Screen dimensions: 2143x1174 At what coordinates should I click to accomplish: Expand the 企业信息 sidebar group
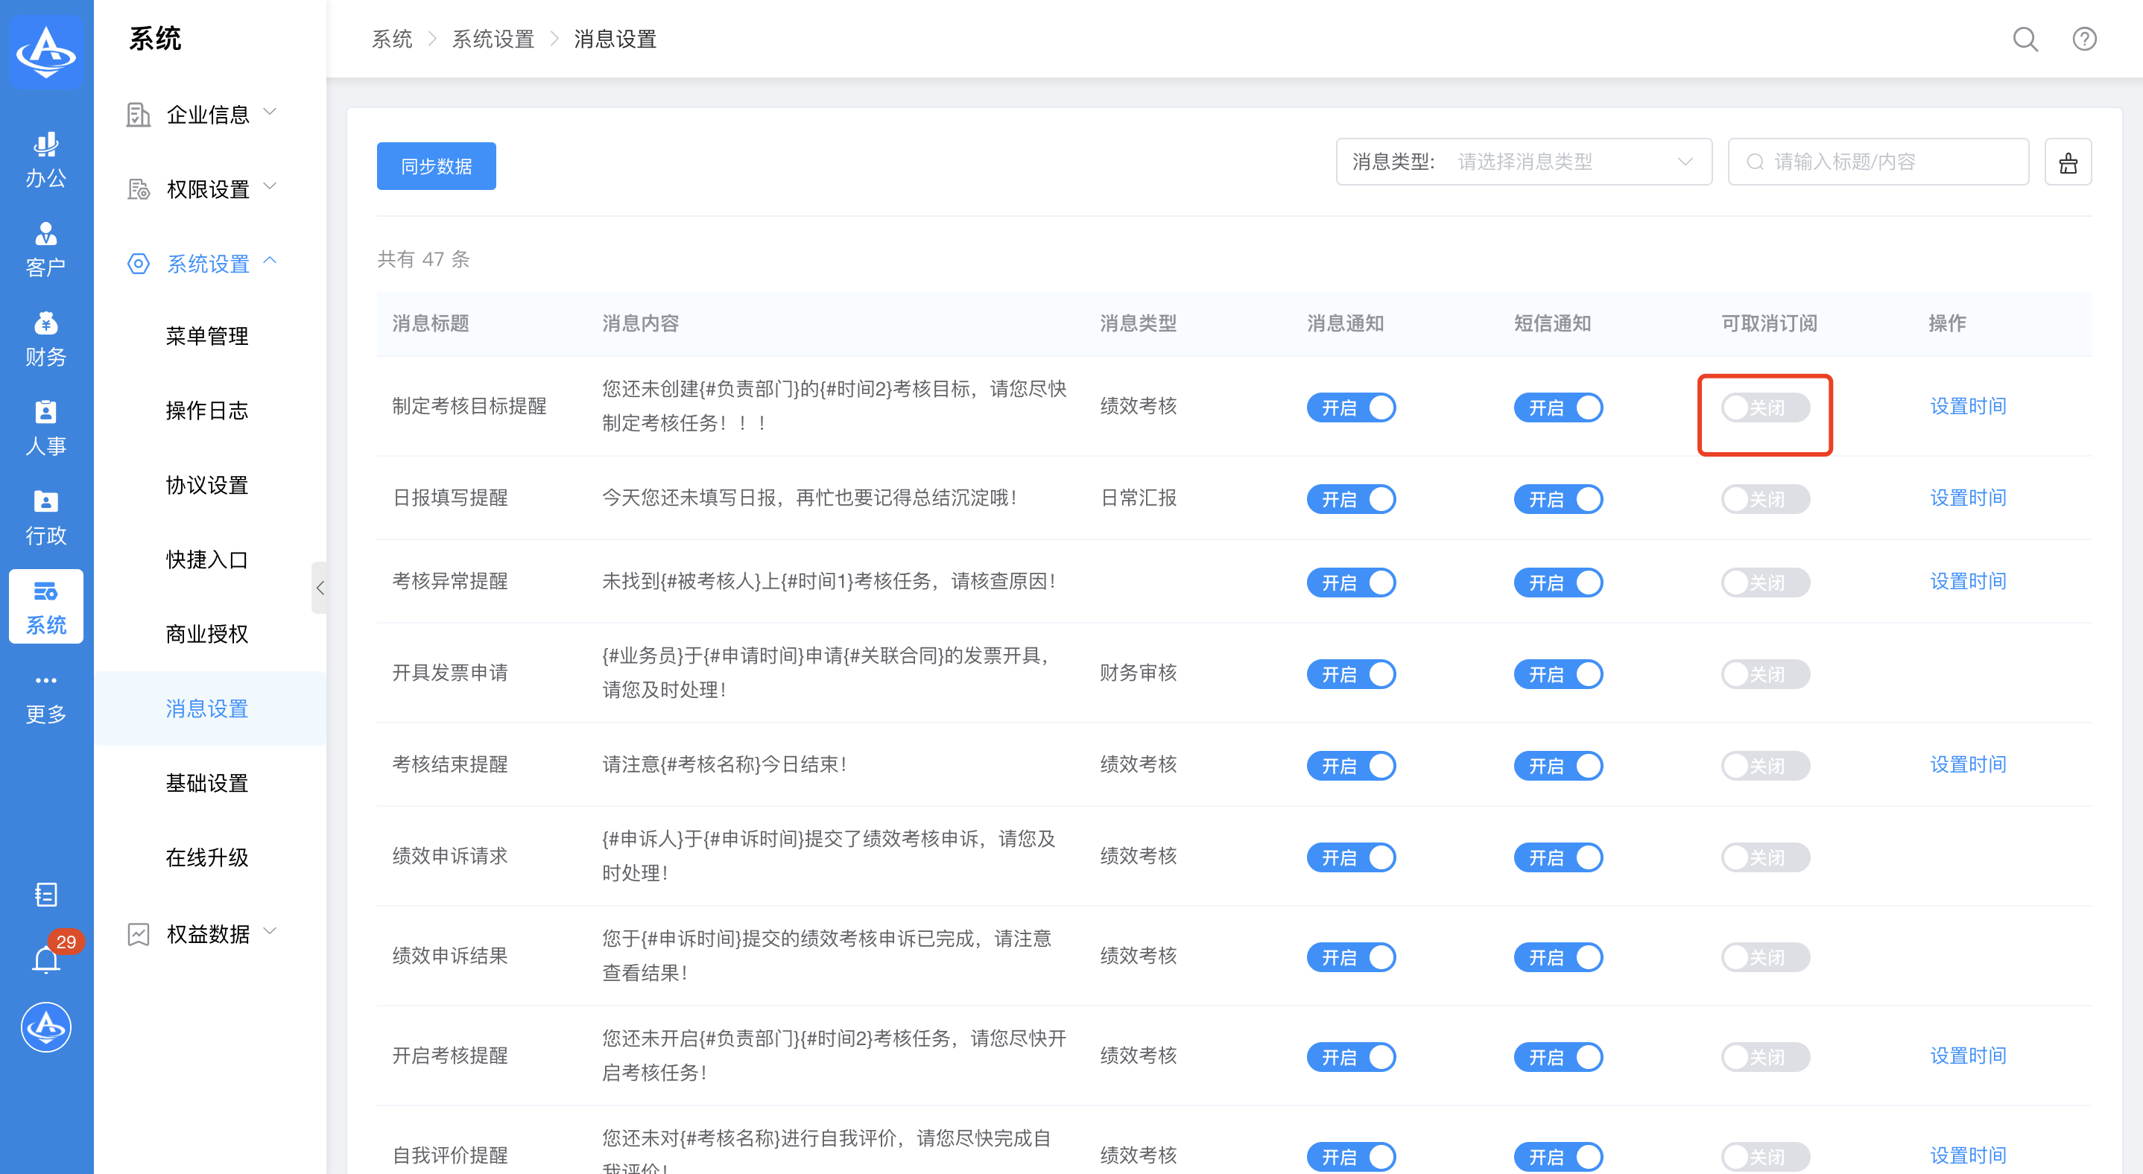[208, 115]
